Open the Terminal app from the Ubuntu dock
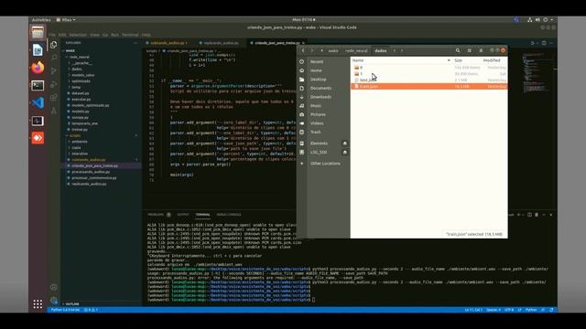The width and height of the screenshot is (586, 329). tap(38, 85)
